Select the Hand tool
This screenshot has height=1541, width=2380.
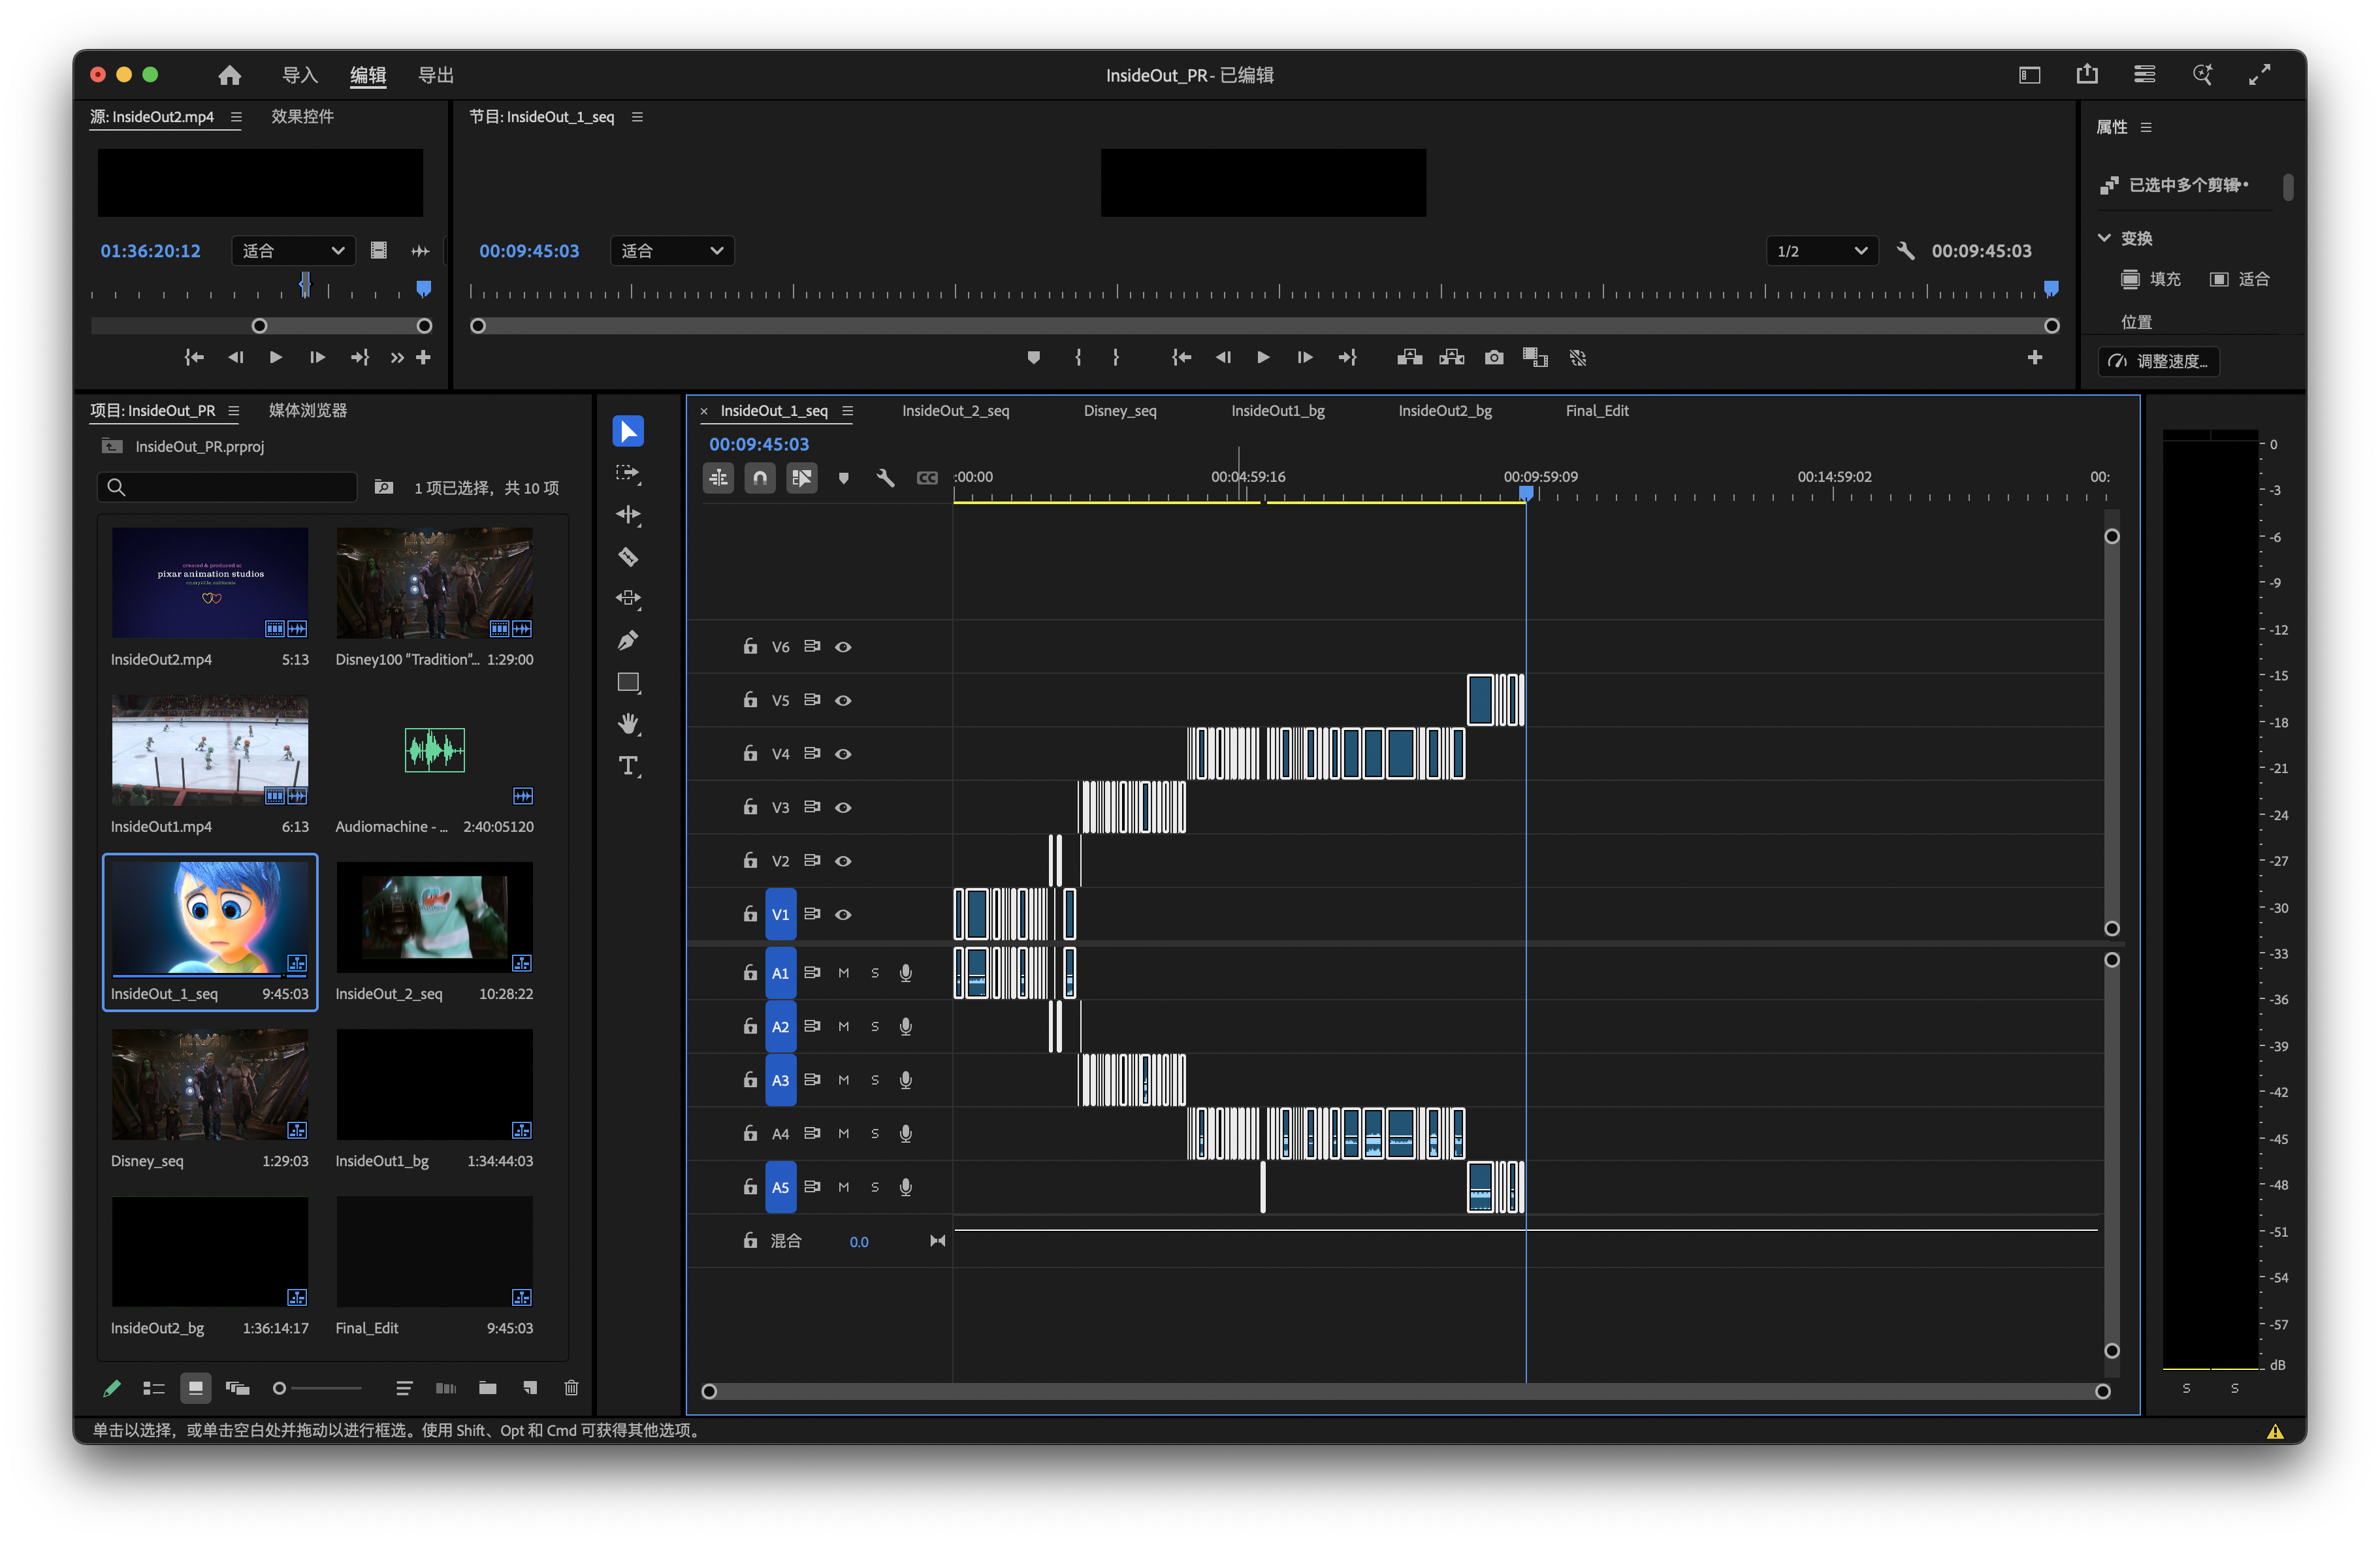pyautogui.click(x=628, y=724)
